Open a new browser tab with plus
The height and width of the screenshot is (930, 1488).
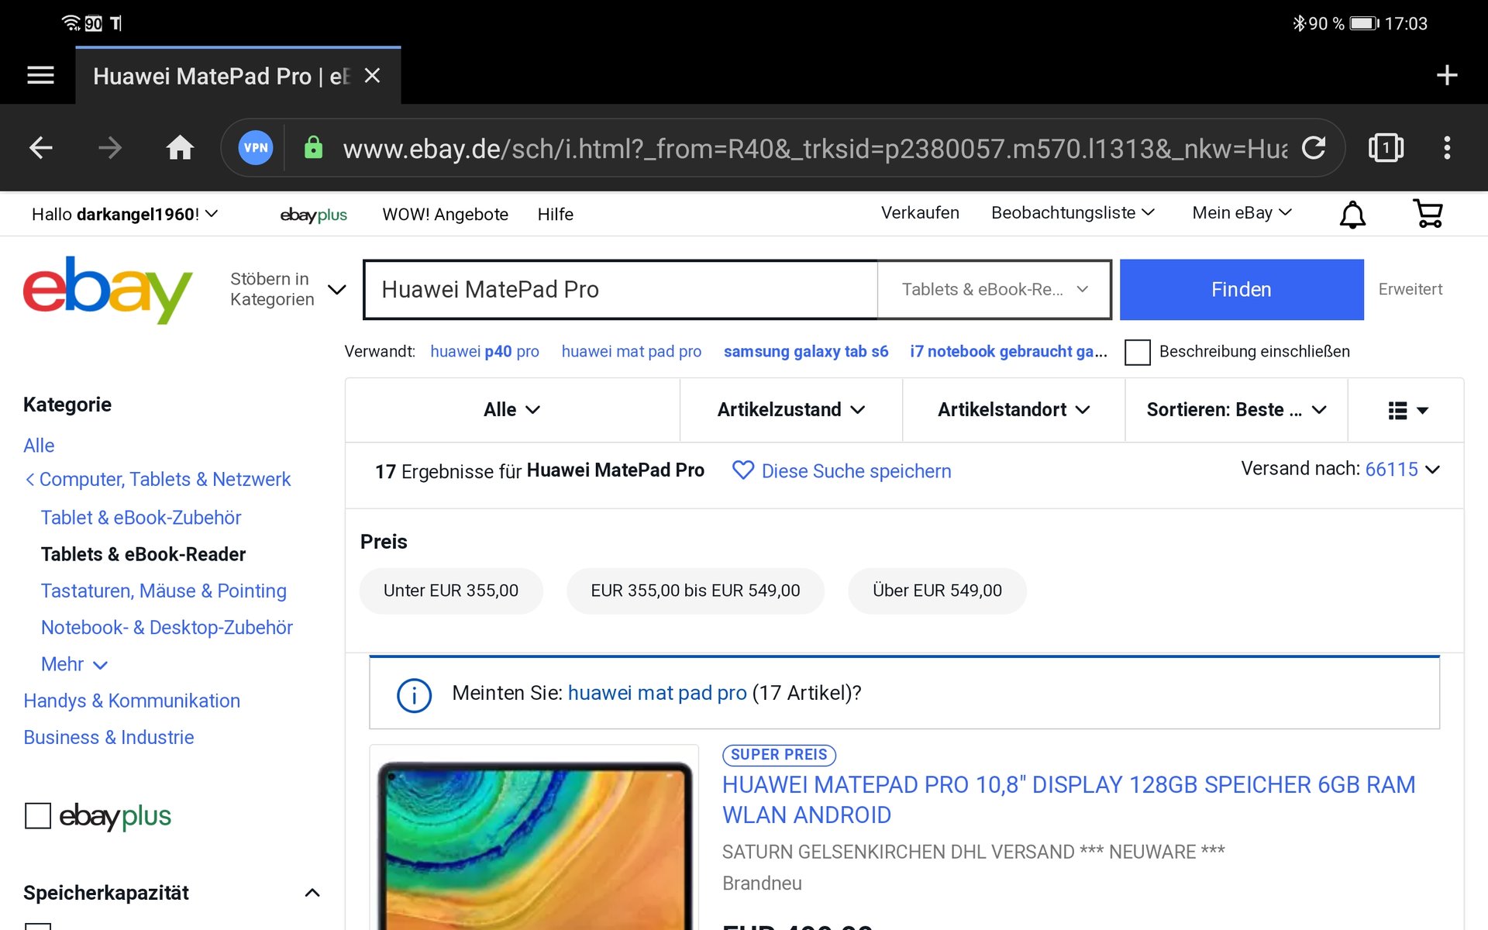click(1446, 75)
